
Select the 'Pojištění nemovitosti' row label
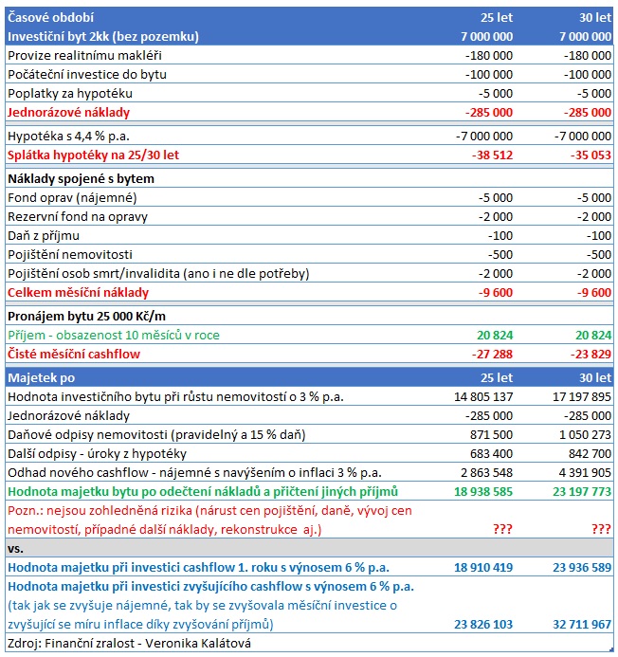point(70,254)
